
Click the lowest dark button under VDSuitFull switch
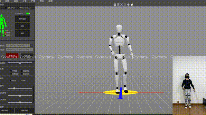(x=22, y=33)
